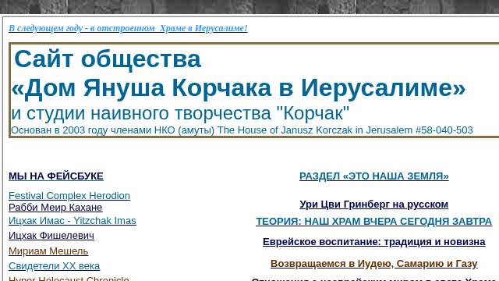Open the italic link about the rebuilt Temple in Jerusalem
Viewport: 499px width, 281px height.
[x=128, y=28]
